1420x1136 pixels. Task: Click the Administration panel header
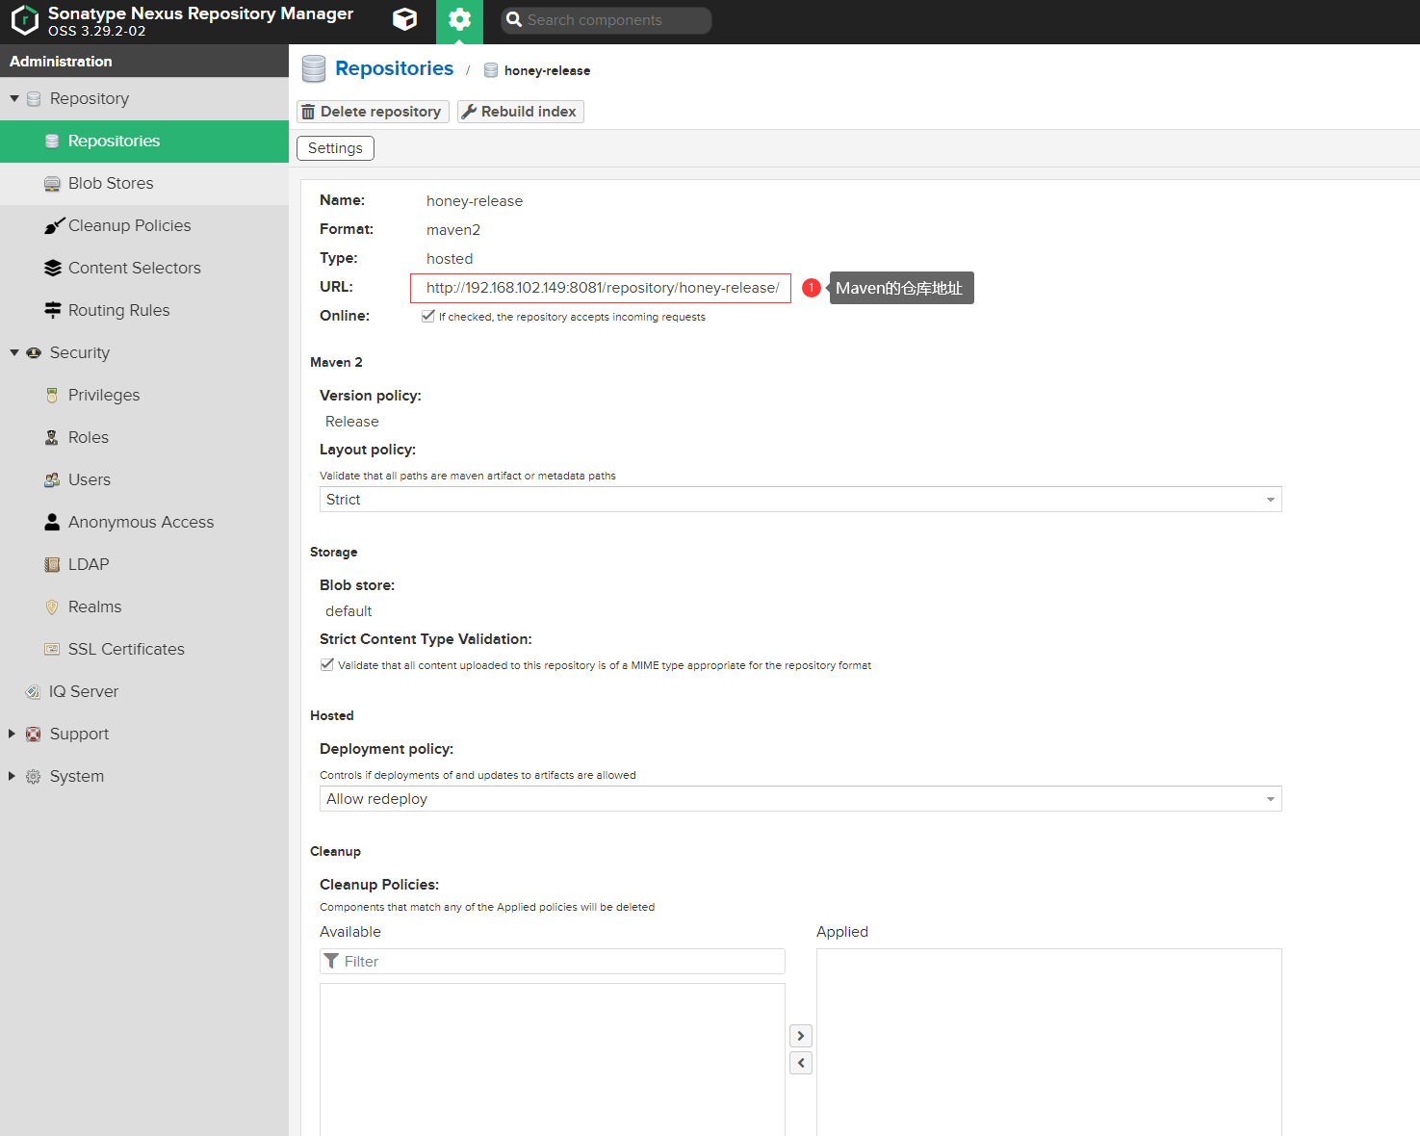144,61
